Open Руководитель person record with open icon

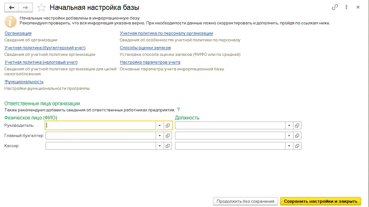pos(168,125)
